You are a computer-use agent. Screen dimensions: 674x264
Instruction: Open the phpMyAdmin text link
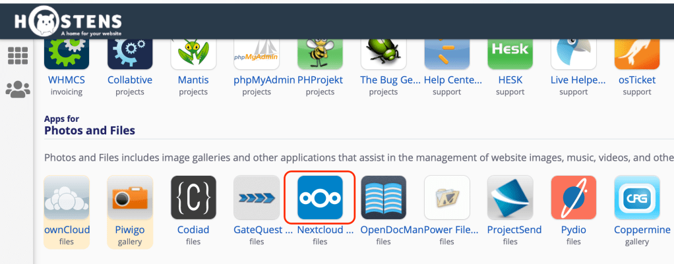coord(257,80)
